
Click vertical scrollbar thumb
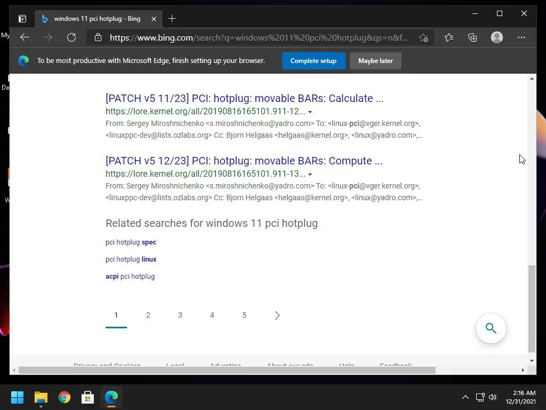coord(532,309)
